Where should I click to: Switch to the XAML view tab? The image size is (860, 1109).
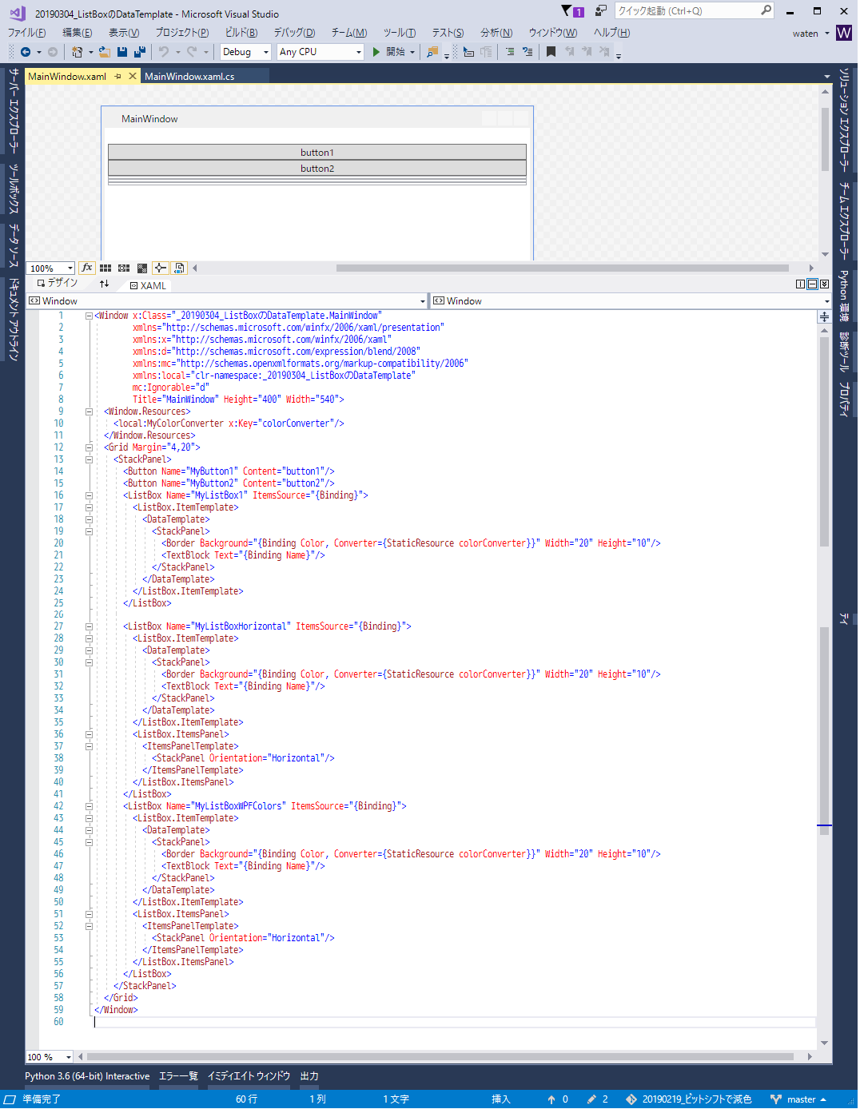[148, 286]
